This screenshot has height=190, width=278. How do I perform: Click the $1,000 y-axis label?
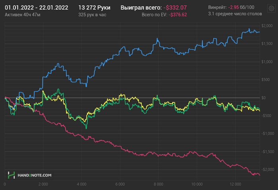click(x=267, y=62)
